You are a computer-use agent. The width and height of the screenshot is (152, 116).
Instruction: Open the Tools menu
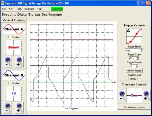click(19, 9)
